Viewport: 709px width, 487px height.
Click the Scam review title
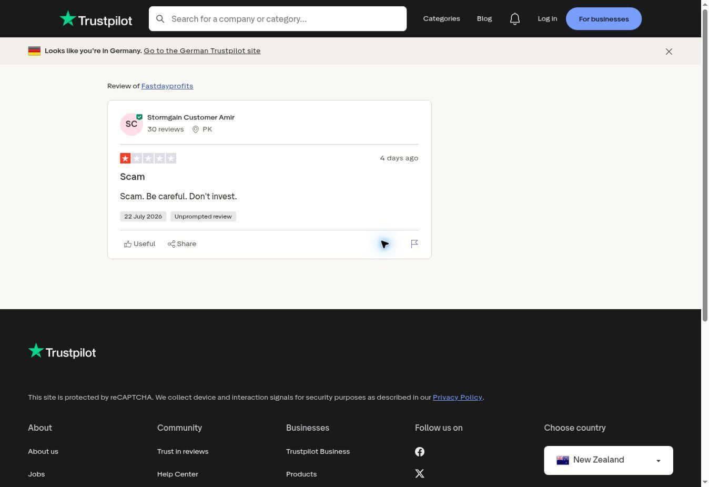point(133,177)
